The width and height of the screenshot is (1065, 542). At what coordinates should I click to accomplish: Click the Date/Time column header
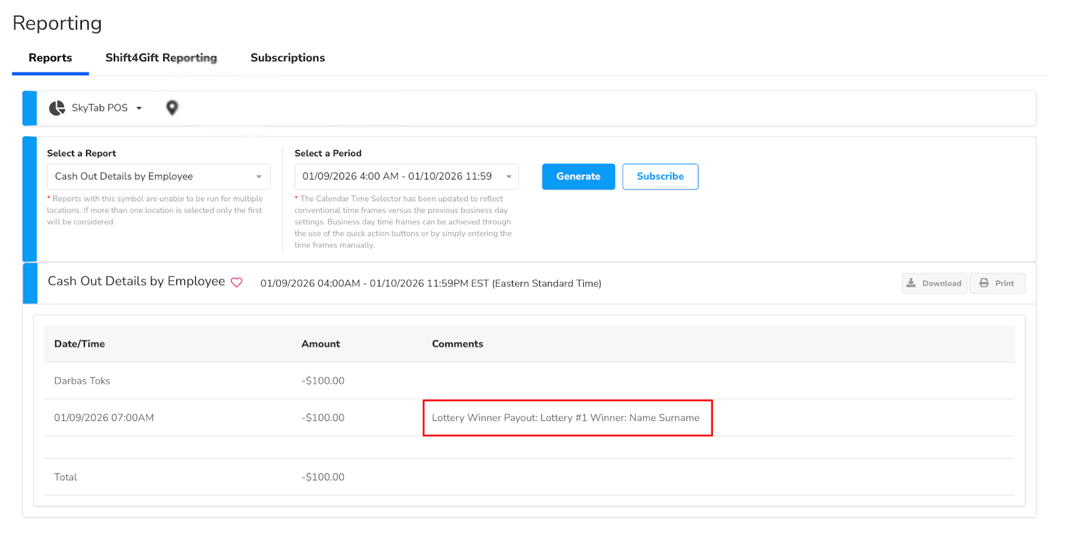pos(80,344)
